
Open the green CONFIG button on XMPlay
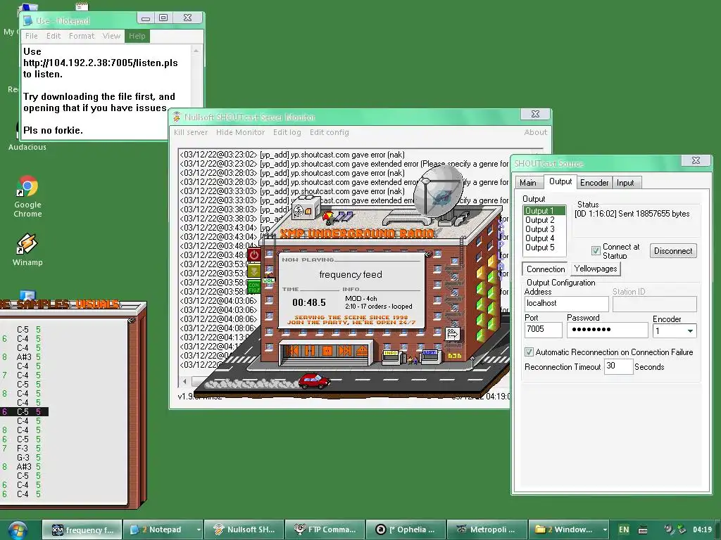click(x=253, y=288)
